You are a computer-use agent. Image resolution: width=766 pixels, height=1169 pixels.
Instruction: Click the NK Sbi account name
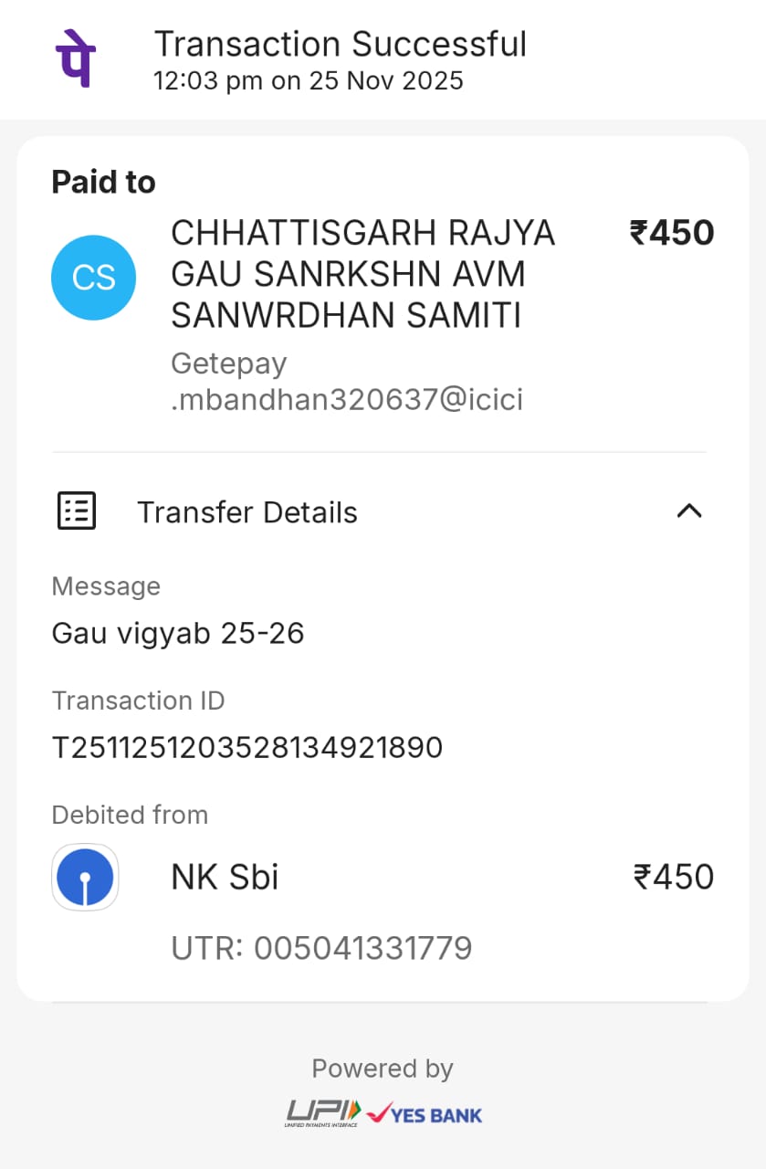pos(225,877)
